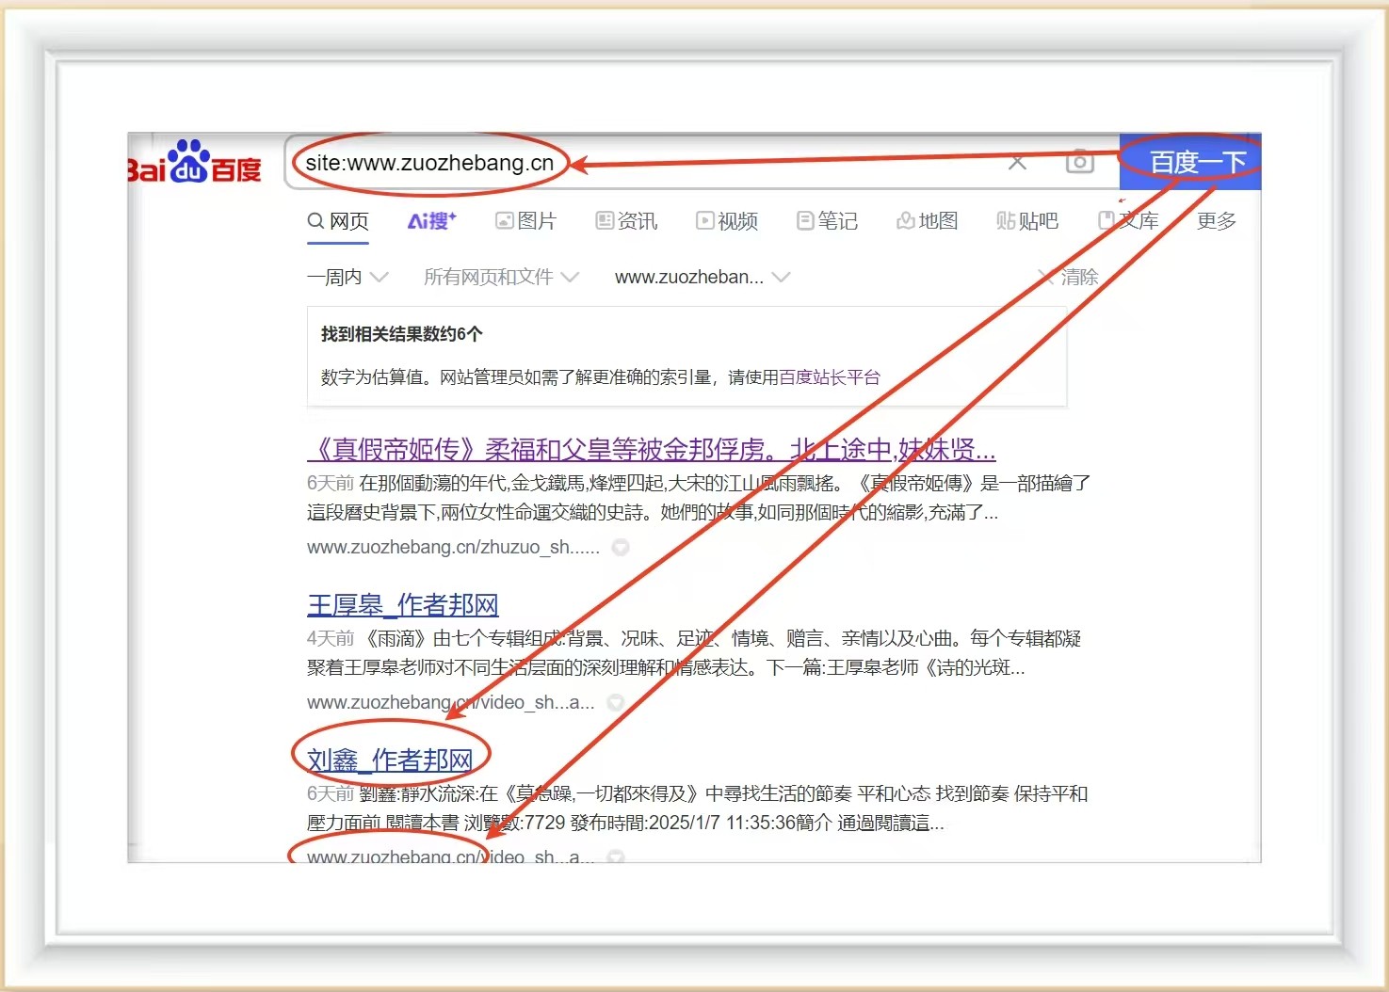Open camera image search icon
Screen dimensions: 1389x992
pos(1079,162)
